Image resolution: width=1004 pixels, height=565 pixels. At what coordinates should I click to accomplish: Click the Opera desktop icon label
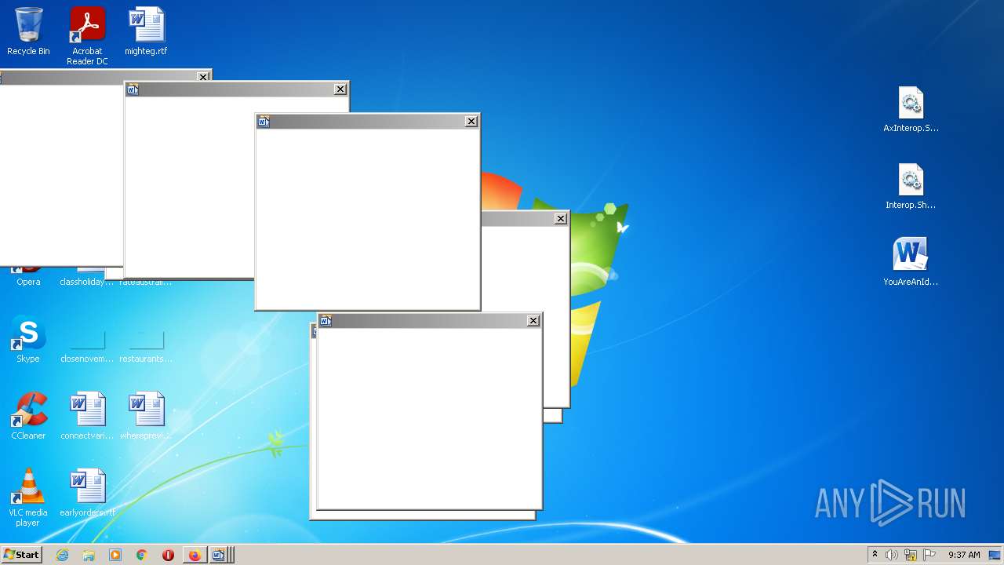point(28,282)
